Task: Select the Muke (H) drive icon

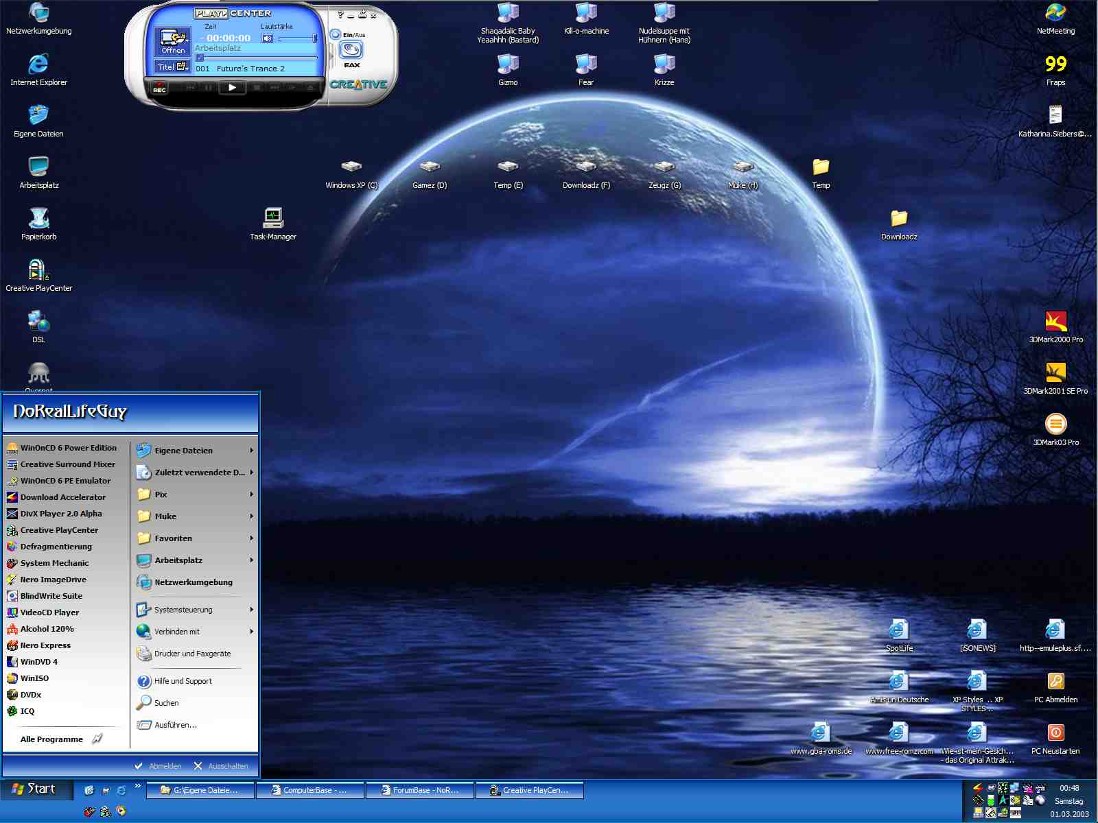Action: 743,173
